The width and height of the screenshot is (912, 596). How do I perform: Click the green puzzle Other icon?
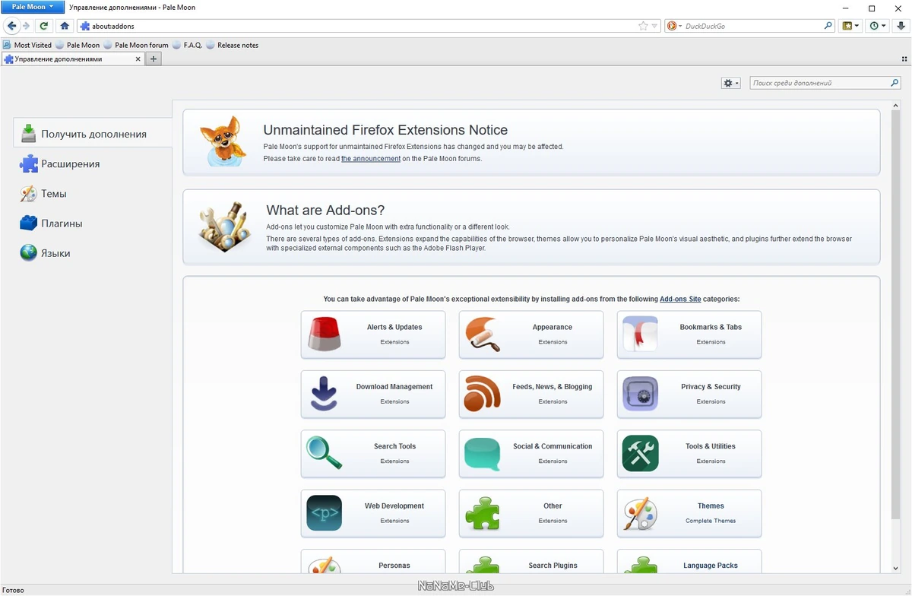coord(483,513)
